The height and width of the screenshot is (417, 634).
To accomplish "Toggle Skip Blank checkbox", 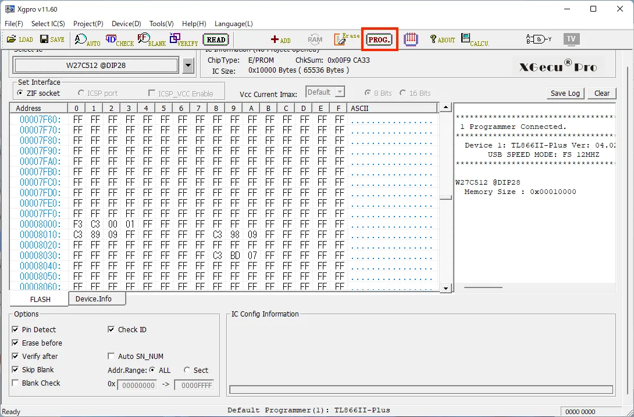I will click(x=15, y=370).
